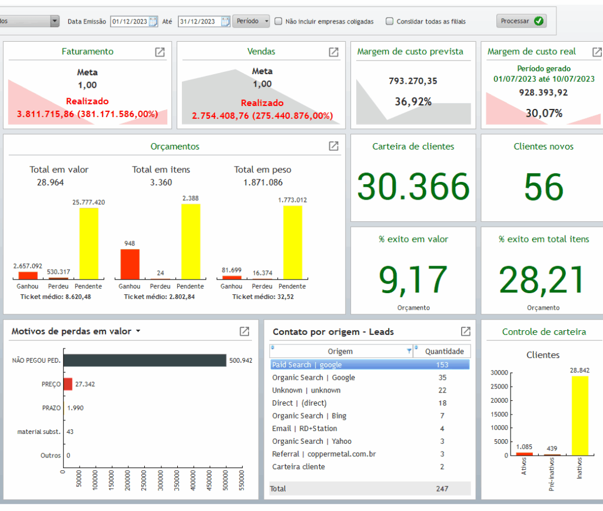Open calendar picker for the Até date
This screenshot has height=511, width=603.
pyautogui.click(x=226, y=22)
